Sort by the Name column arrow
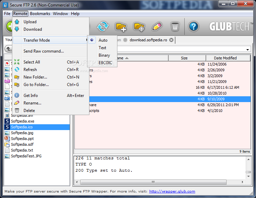256x198 pixels. tap(127, 58)
